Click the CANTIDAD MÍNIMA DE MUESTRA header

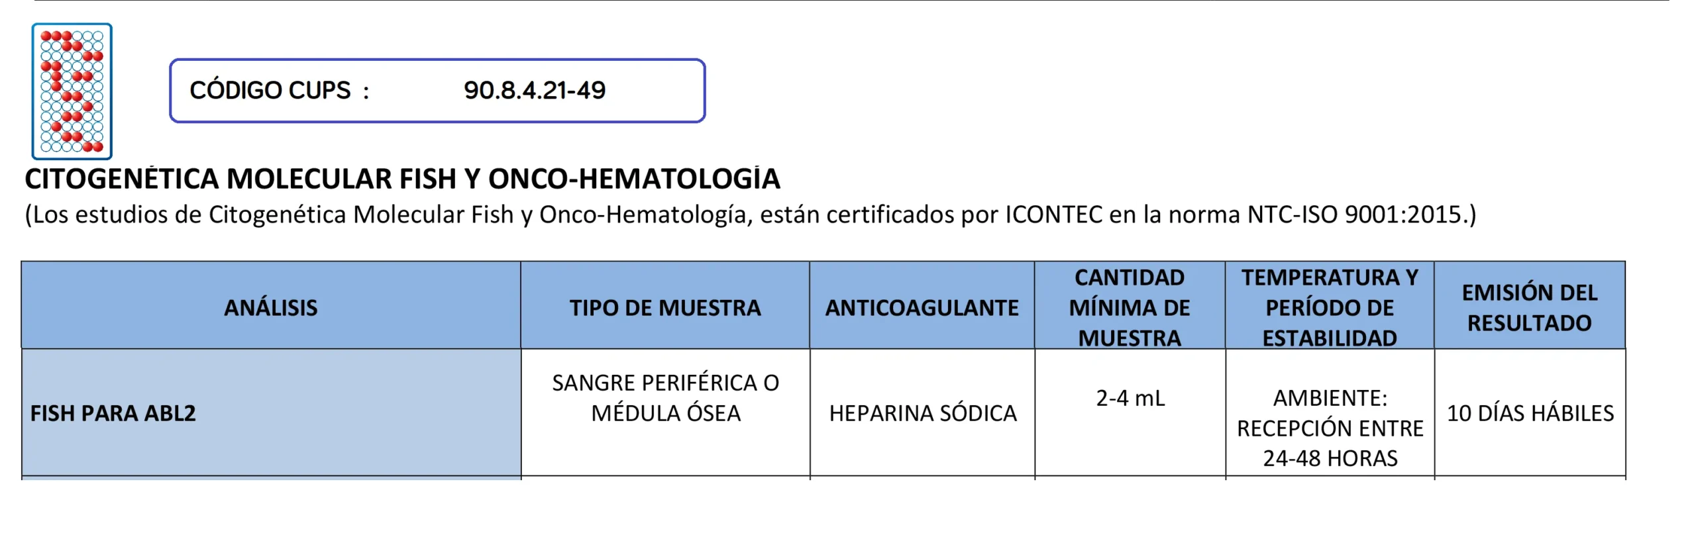[x=1129, y=308]
